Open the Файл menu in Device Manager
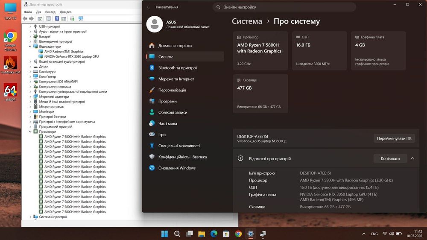The image size is (427, 240). [x=28, y=12]
